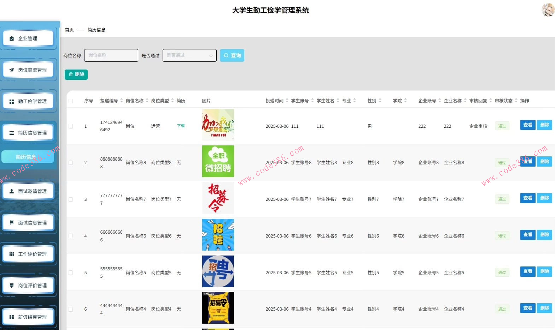Screen dimensions: 555x330
Task: Click the green 删除 batch delete button
Action: [76, 74]
